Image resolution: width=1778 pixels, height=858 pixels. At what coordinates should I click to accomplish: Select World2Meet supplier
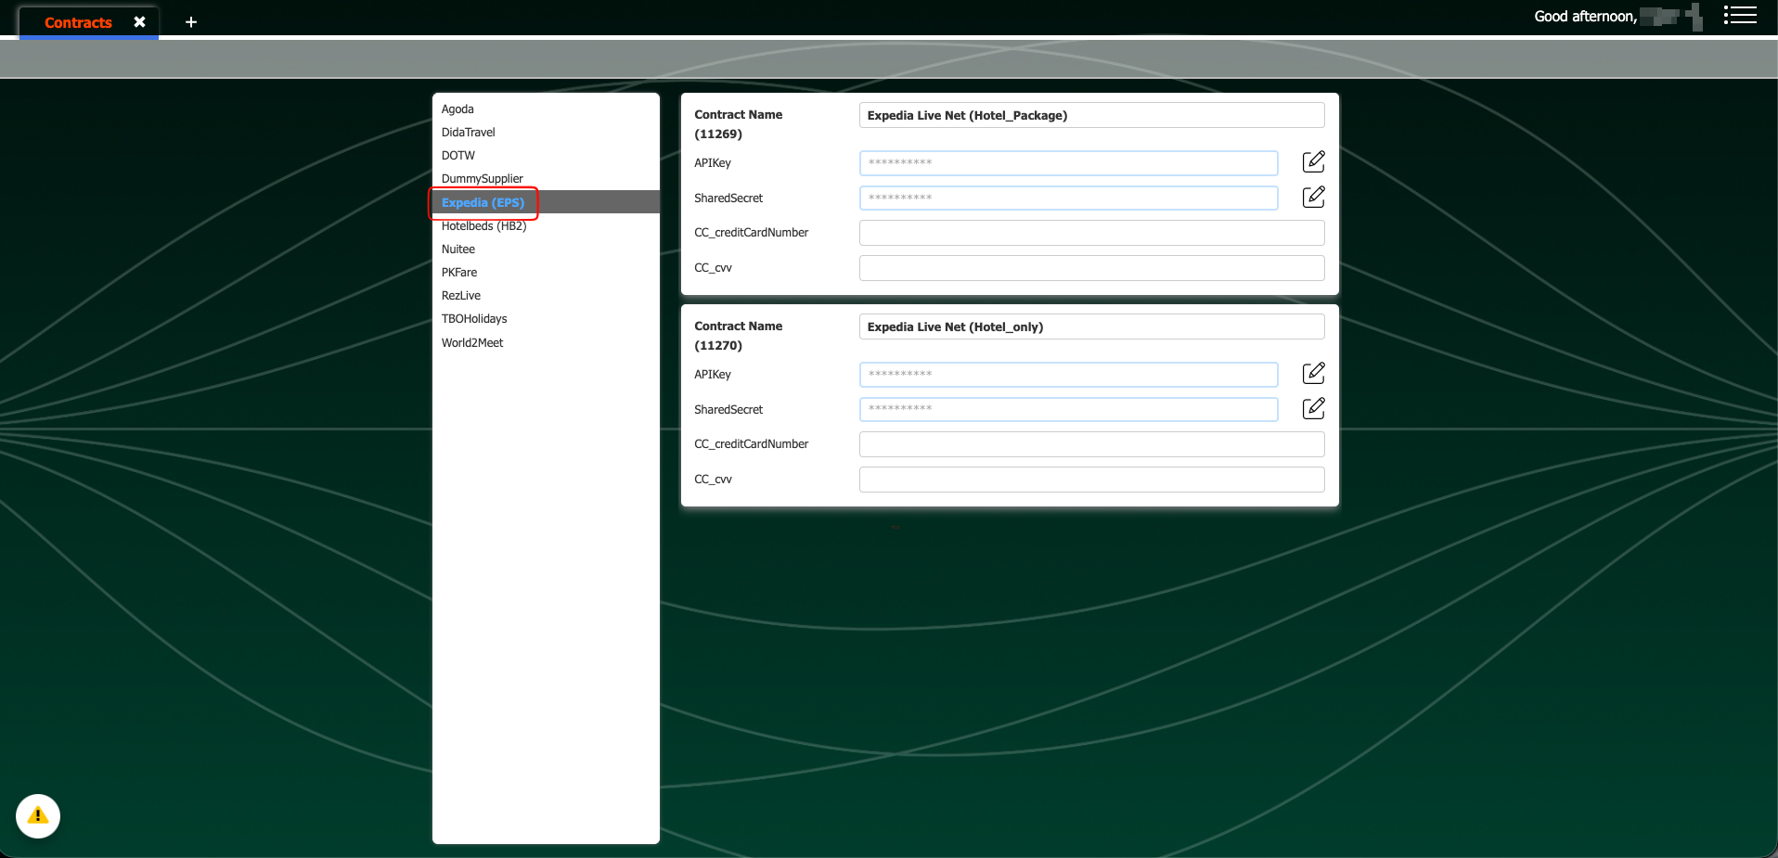[x=546, y=342]
